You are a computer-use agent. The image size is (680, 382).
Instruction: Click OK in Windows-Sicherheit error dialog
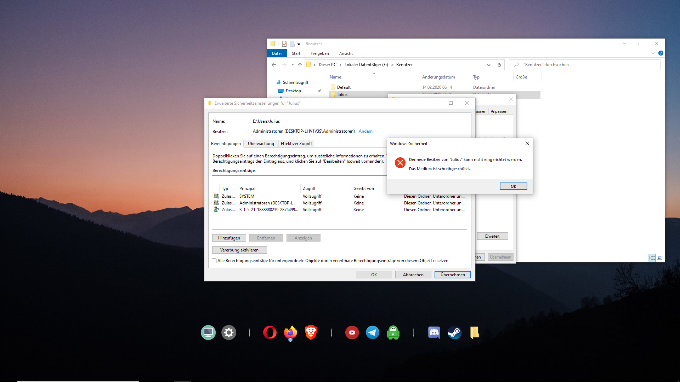point(513,186)
